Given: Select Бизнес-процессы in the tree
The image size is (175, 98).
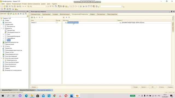Looking at the screenshot, I should [x=10, y=66].
